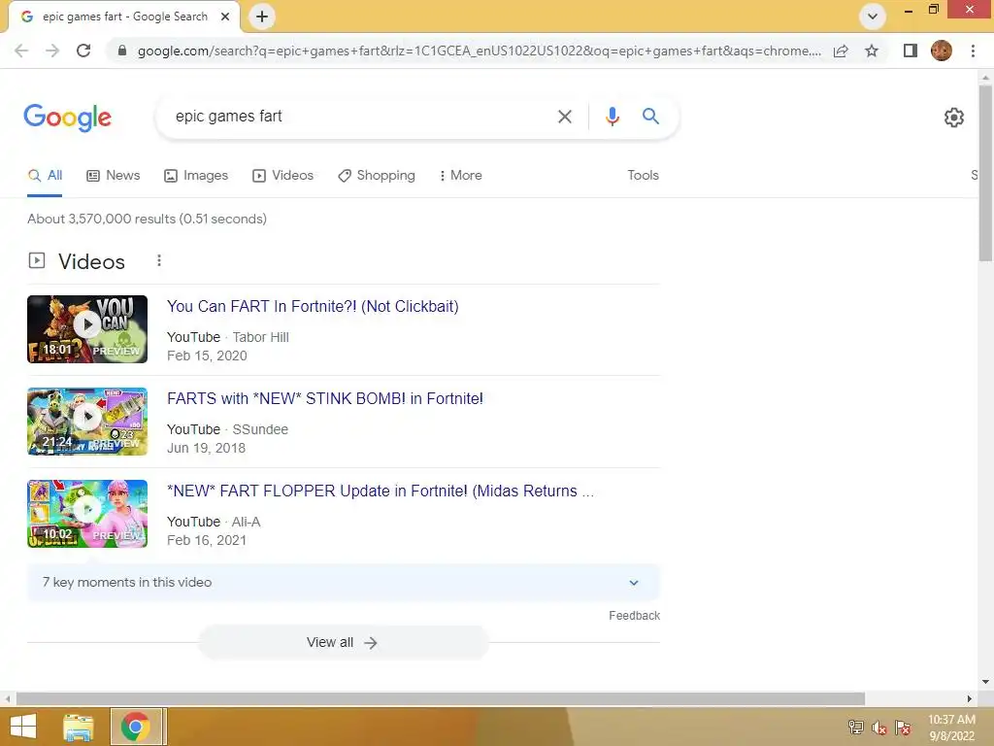Click the 'Feb 15, 2020' date text

tap(208, 356)
